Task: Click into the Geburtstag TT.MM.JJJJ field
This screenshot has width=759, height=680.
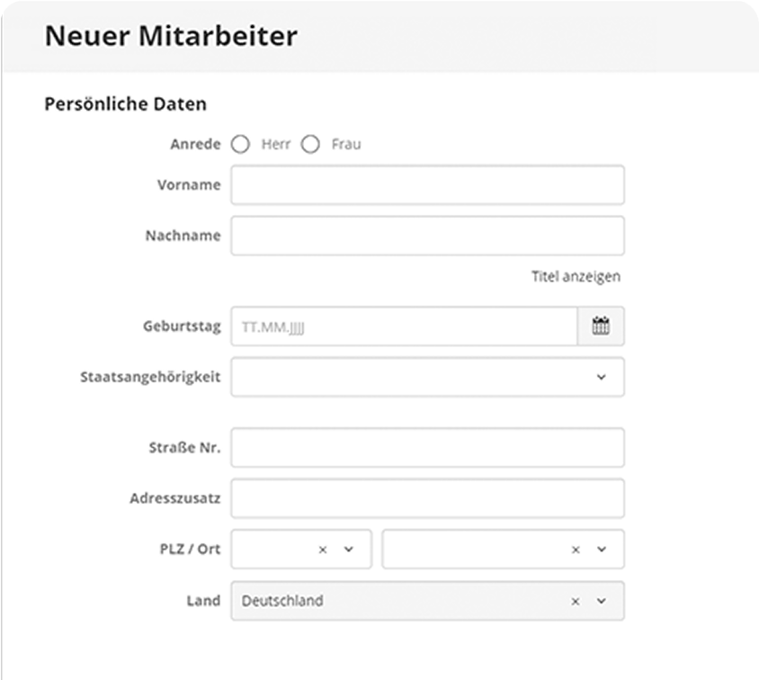Action: pyautogui.click(x=403, y=327)
